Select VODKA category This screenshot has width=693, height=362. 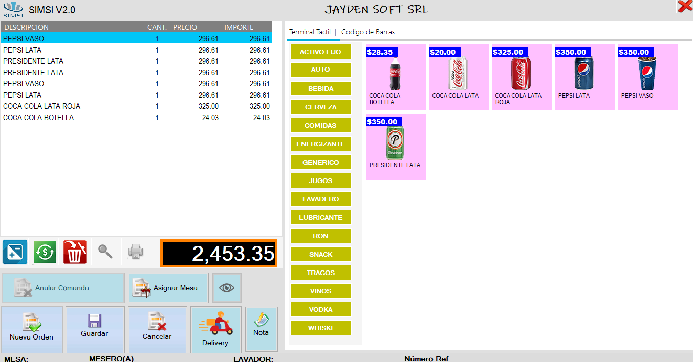(320, 310)
